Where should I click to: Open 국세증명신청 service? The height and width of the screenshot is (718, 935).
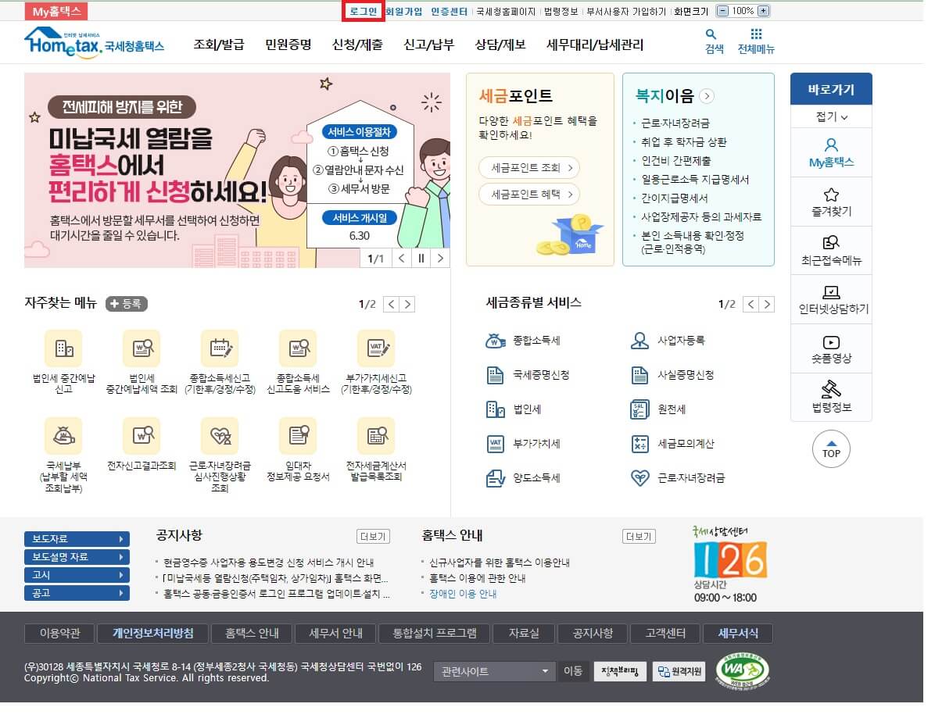click(x=528, y=375)
